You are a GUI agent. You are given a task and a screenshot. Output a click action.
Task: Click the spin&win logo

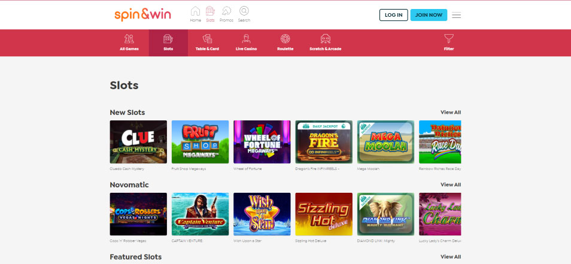point(142,14)
